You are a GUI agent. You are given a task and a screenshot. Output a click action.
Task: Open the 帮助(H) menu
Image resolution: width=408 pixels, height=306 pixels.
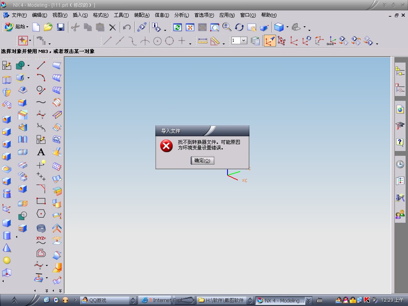tap(269, 15)
